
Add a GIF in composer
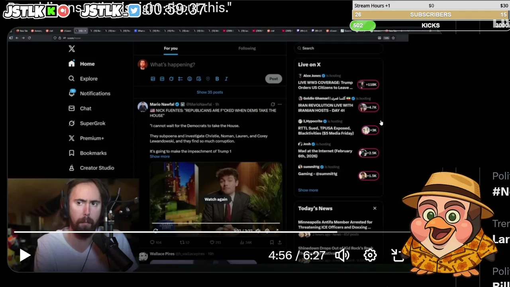point(162,79)
